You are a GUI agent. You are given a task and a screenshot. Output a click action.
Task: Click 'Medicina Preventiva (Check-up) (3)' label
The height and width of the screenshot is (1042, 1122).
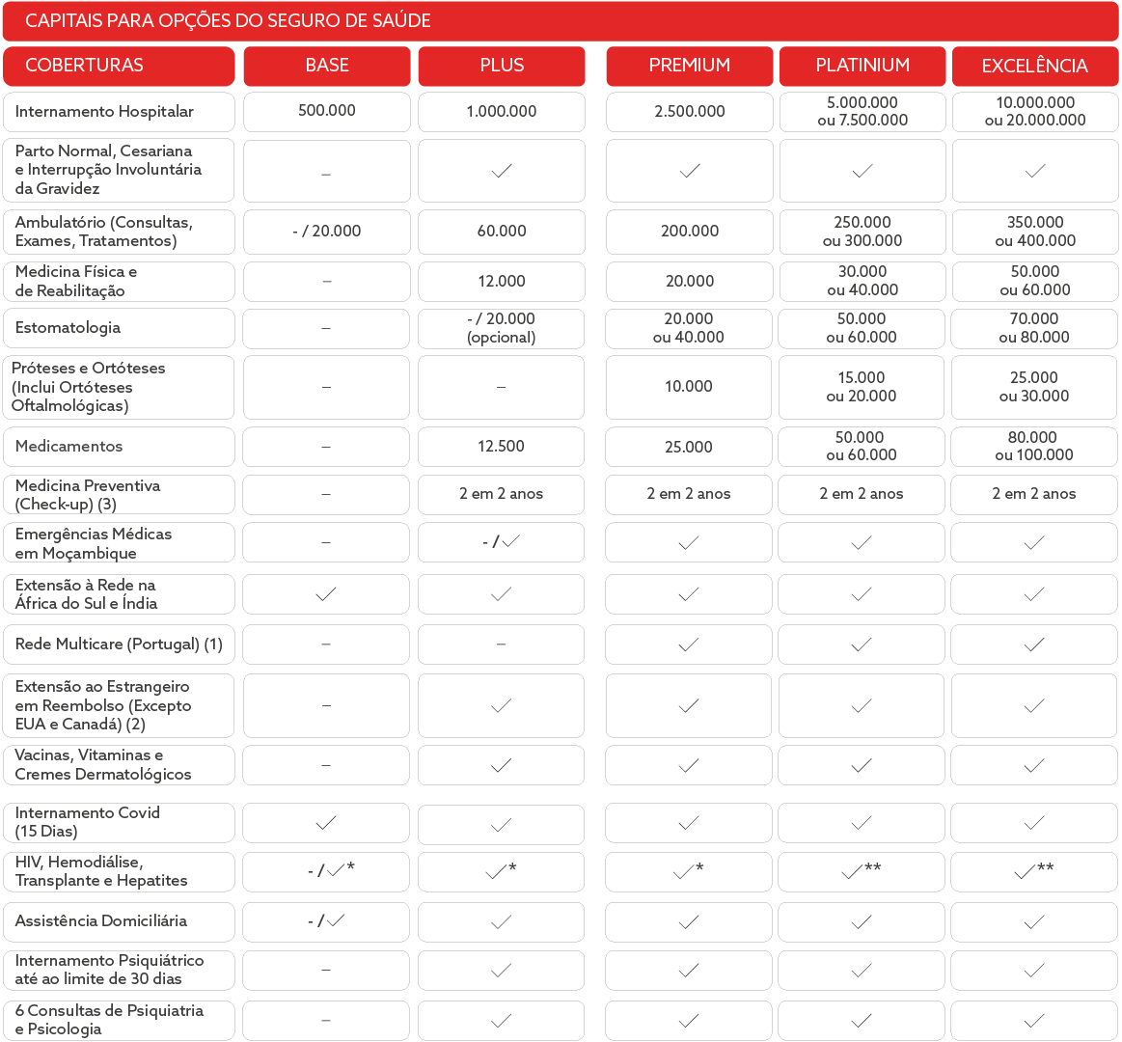coord(87,495)
